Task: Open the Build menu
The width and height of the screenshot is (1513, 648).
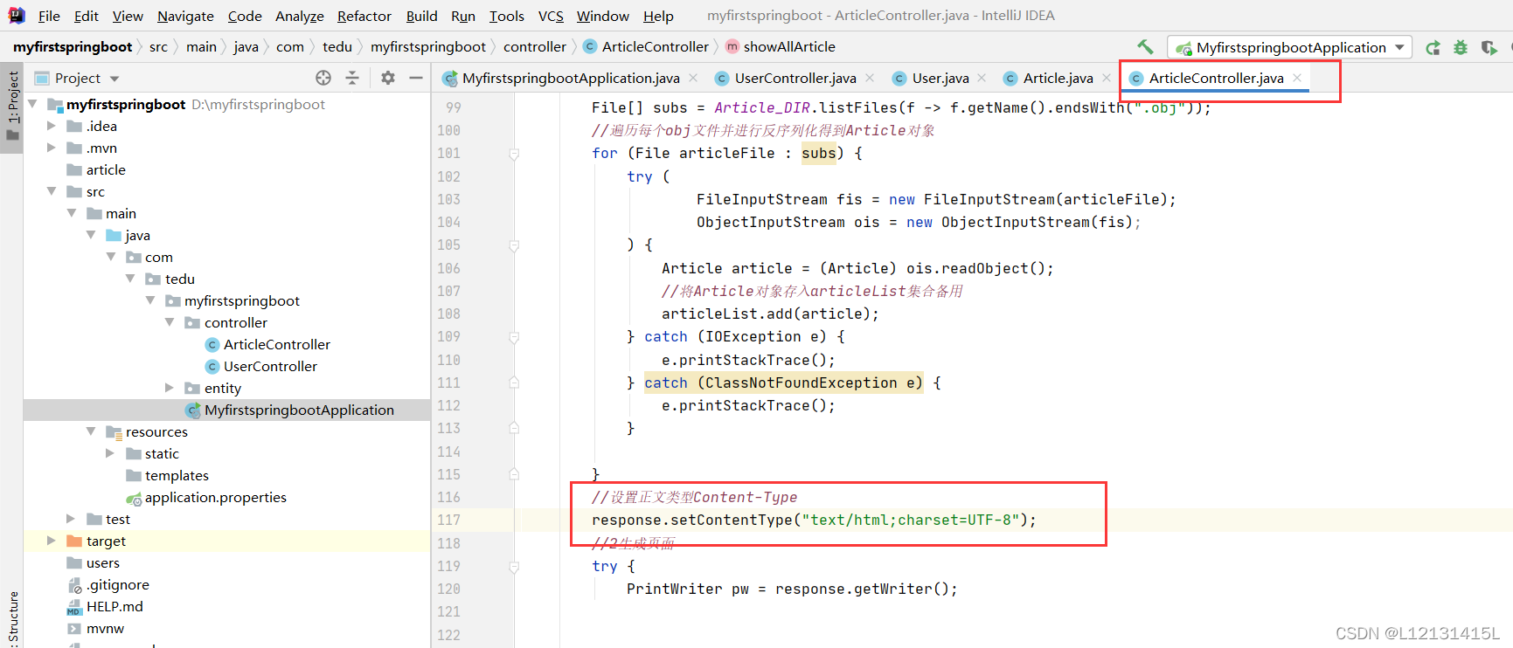Action: coord(421,16)
